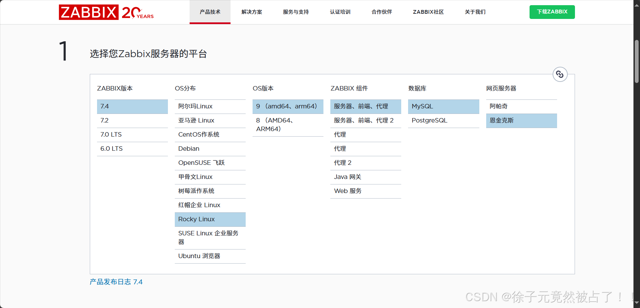Select Zabbix version 7.4
The image size is (640, 308).
[132, 107]
